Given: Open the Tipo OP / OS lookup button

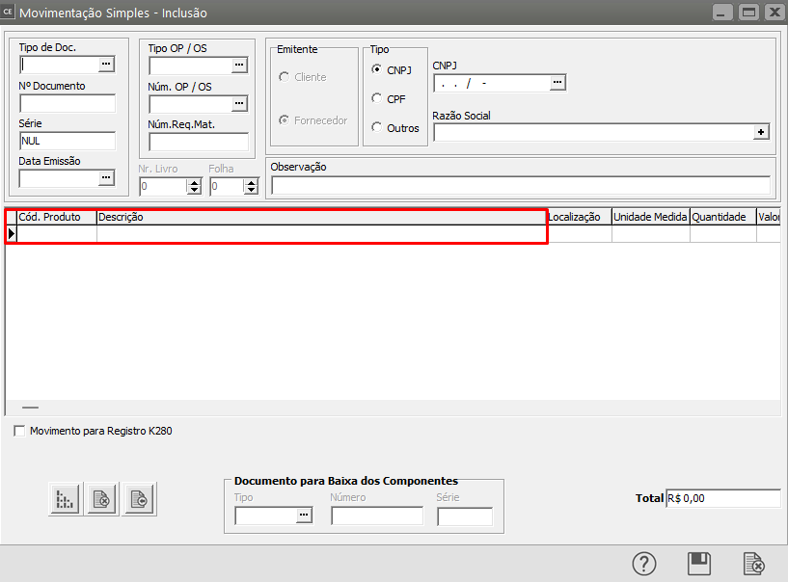Looking at the screenshot, I should coord(239,66).
